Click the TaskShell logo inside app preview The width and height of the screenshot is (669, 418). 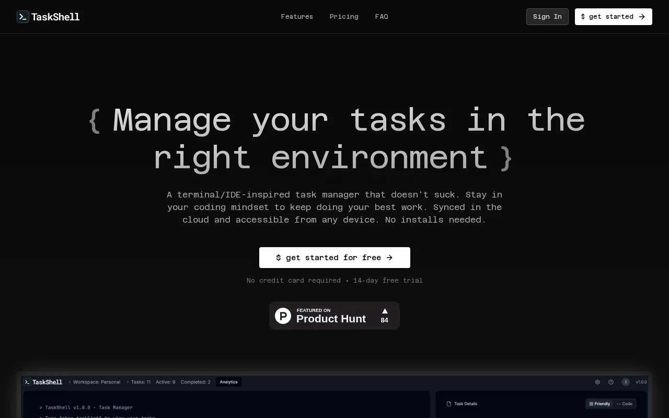click(43, 382)
